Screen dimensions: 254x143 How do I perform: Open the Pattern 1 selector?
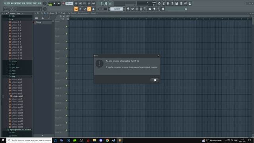116,9
